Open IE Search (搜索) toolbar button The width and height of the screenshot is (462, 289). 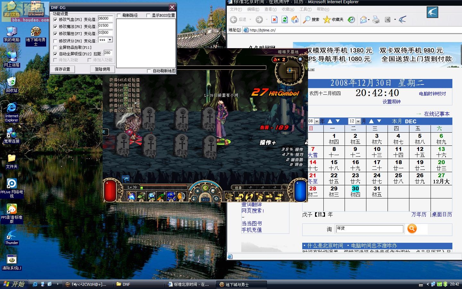pos(311,20)
